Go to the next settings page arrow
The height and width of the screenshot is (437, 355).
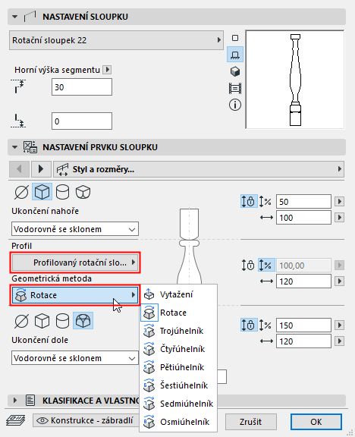(x=41, y=169)
